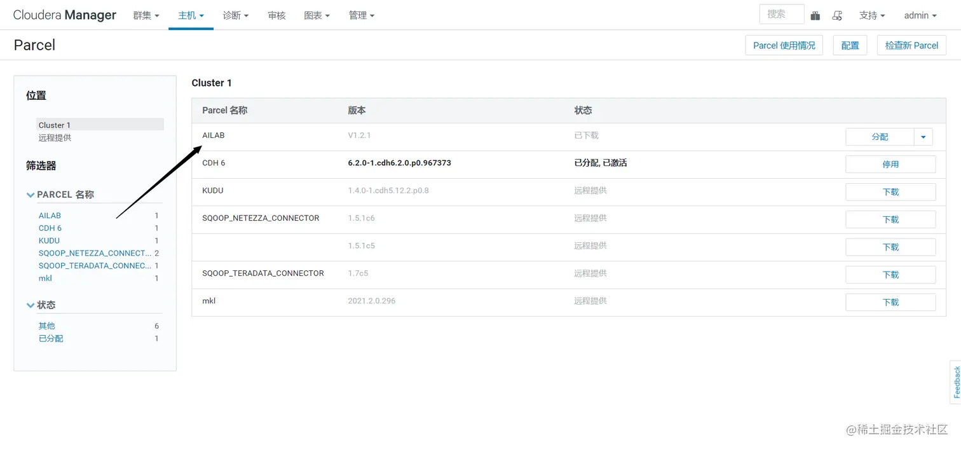This screenshot has height=449, width=961.
Task: Filter by SQOOP_TERADATA_CONNECTOR in sidebar
Action: (95, 265)
